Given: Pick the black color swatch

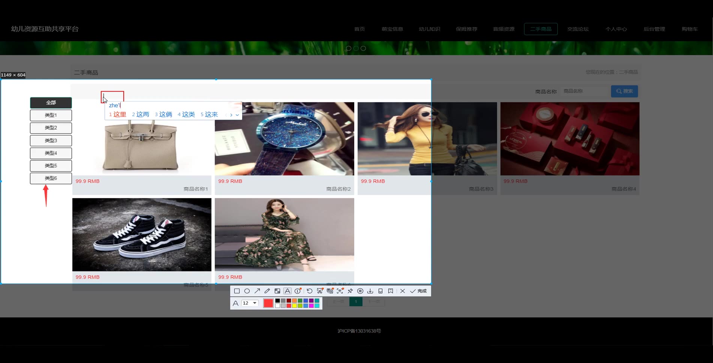Looking at the screenshot, I should point(277,301).
